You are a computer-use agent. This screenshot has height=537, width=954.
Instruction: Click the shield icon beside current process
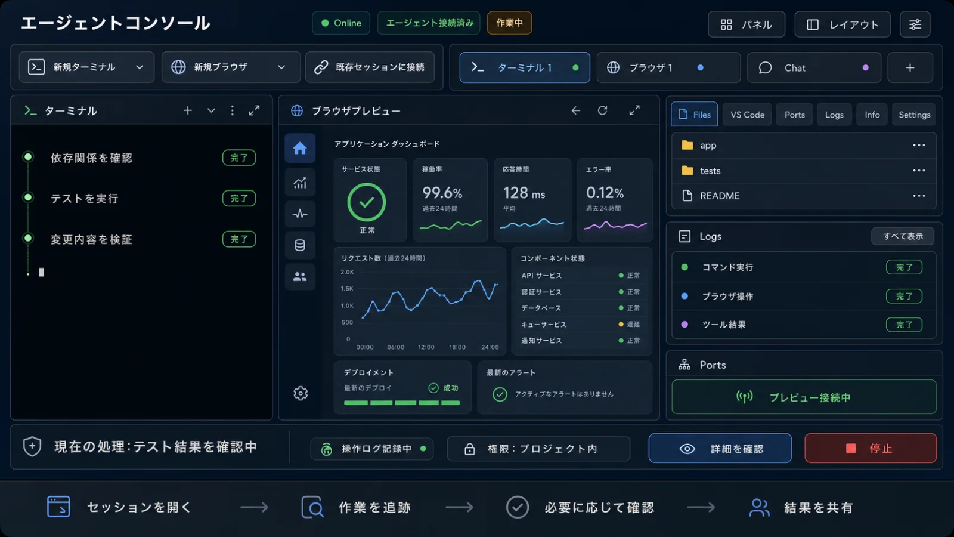(x=32, y=446)
